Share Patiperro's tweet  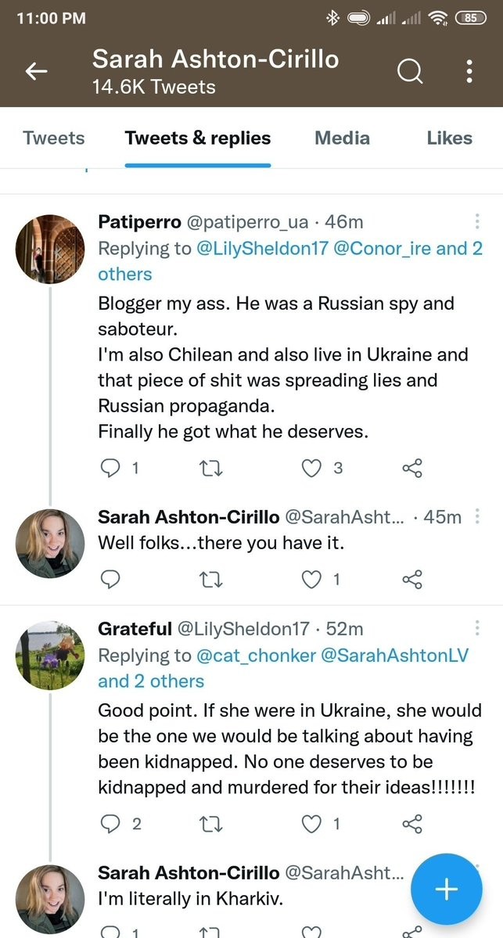[x=412, y=469]
